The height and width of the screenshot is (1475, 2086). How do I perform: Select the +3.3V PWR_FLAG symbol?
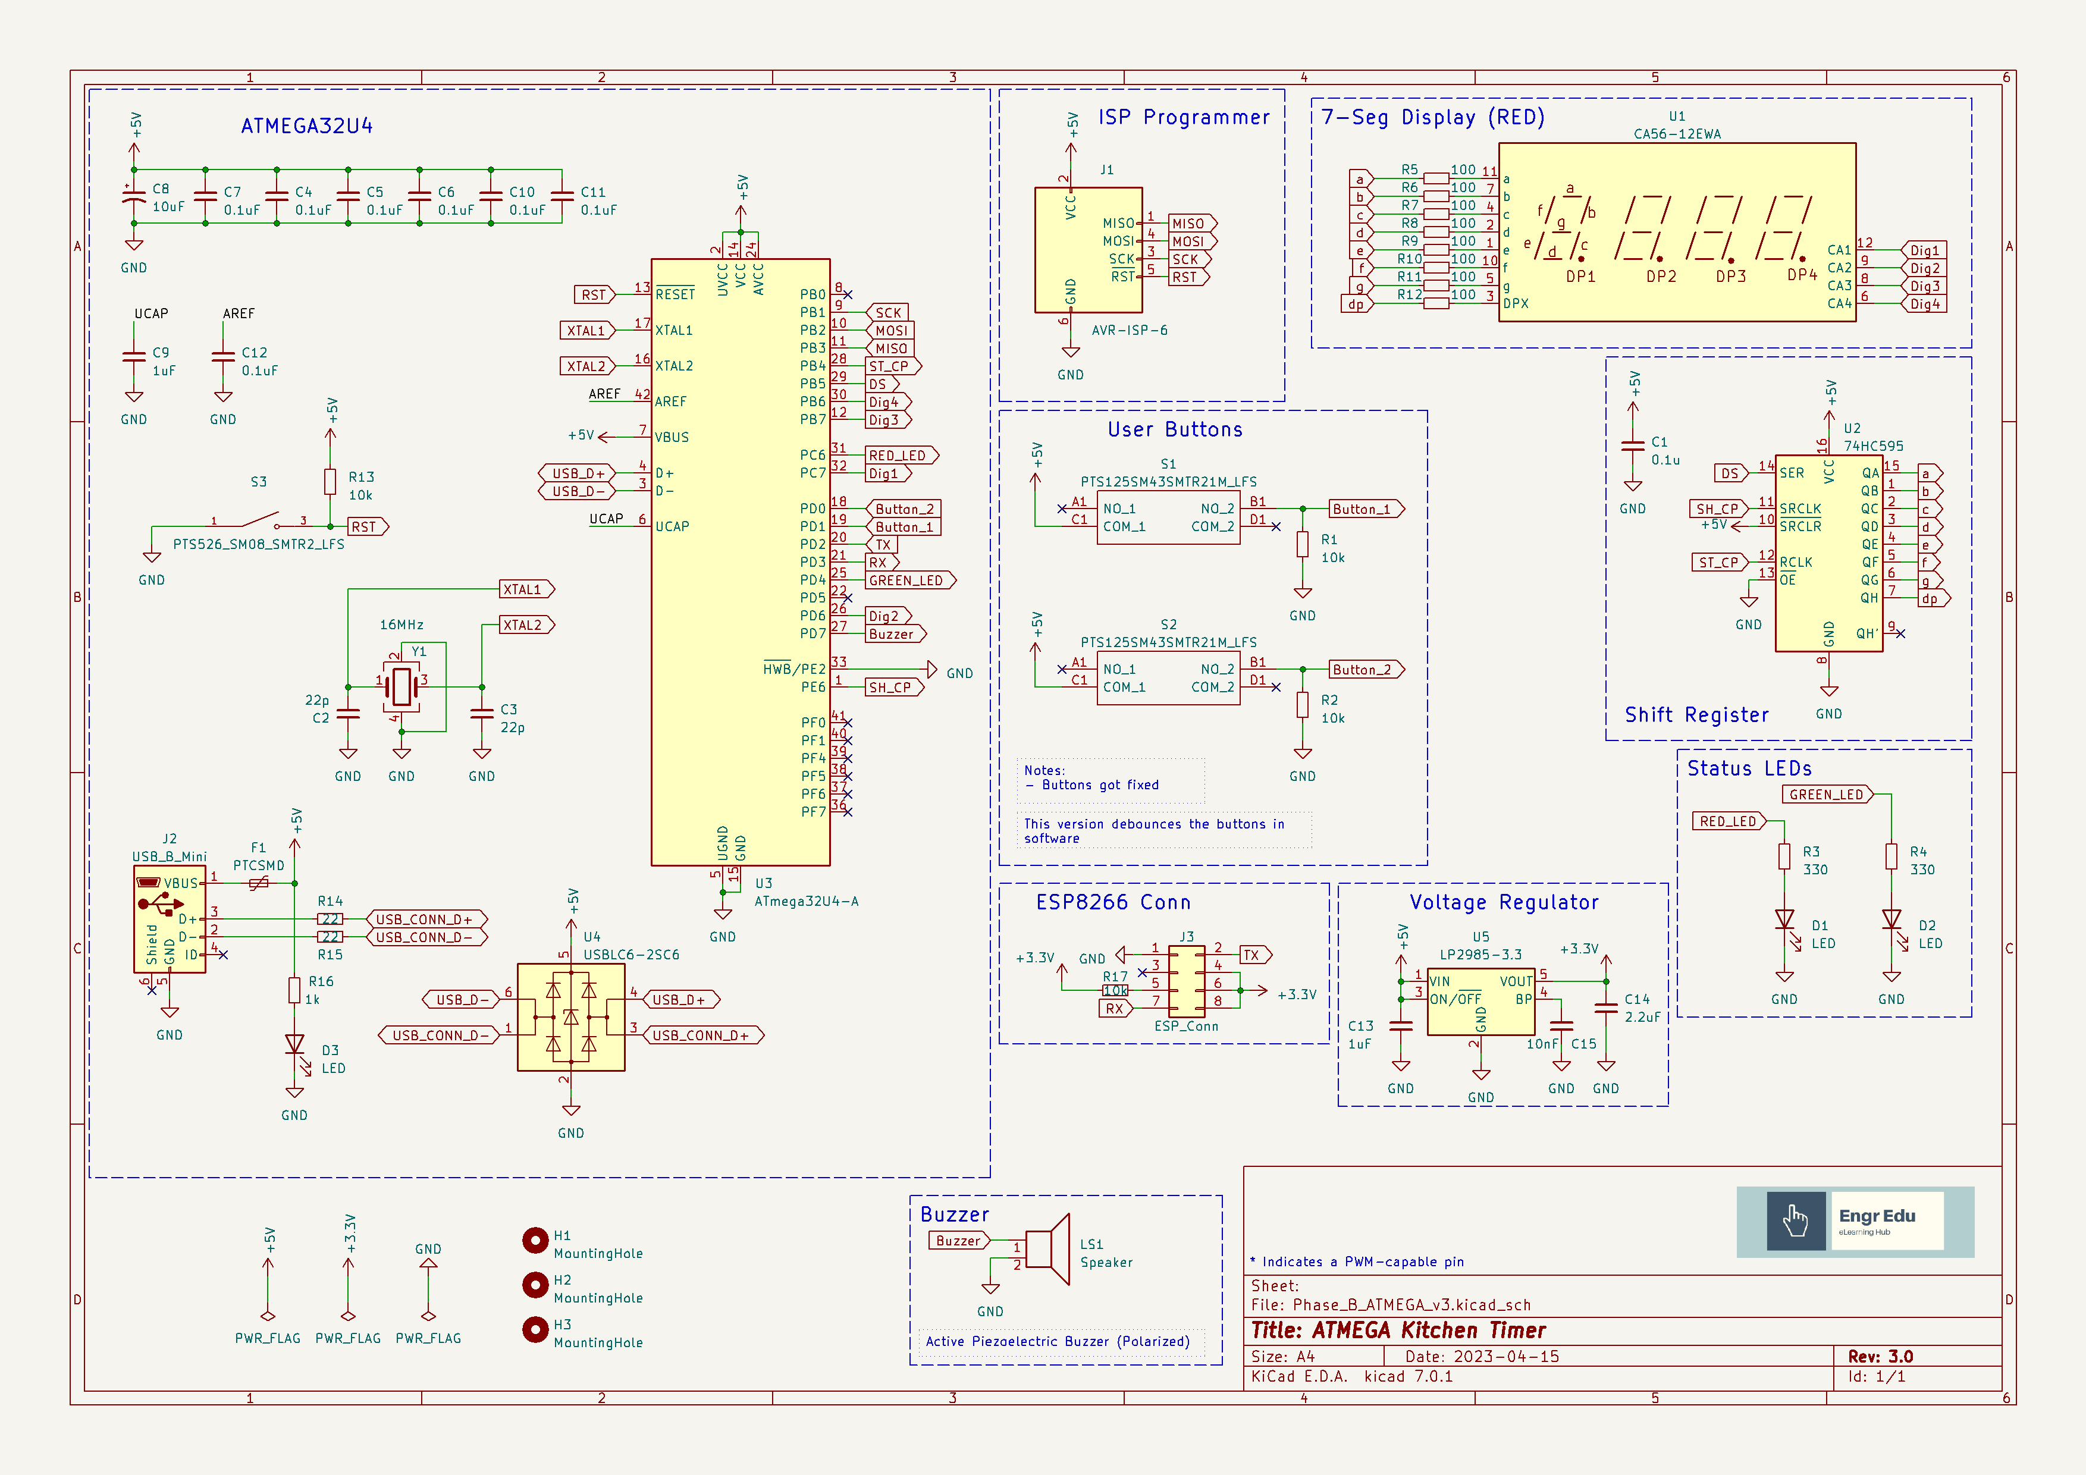tap(348, 1315)
